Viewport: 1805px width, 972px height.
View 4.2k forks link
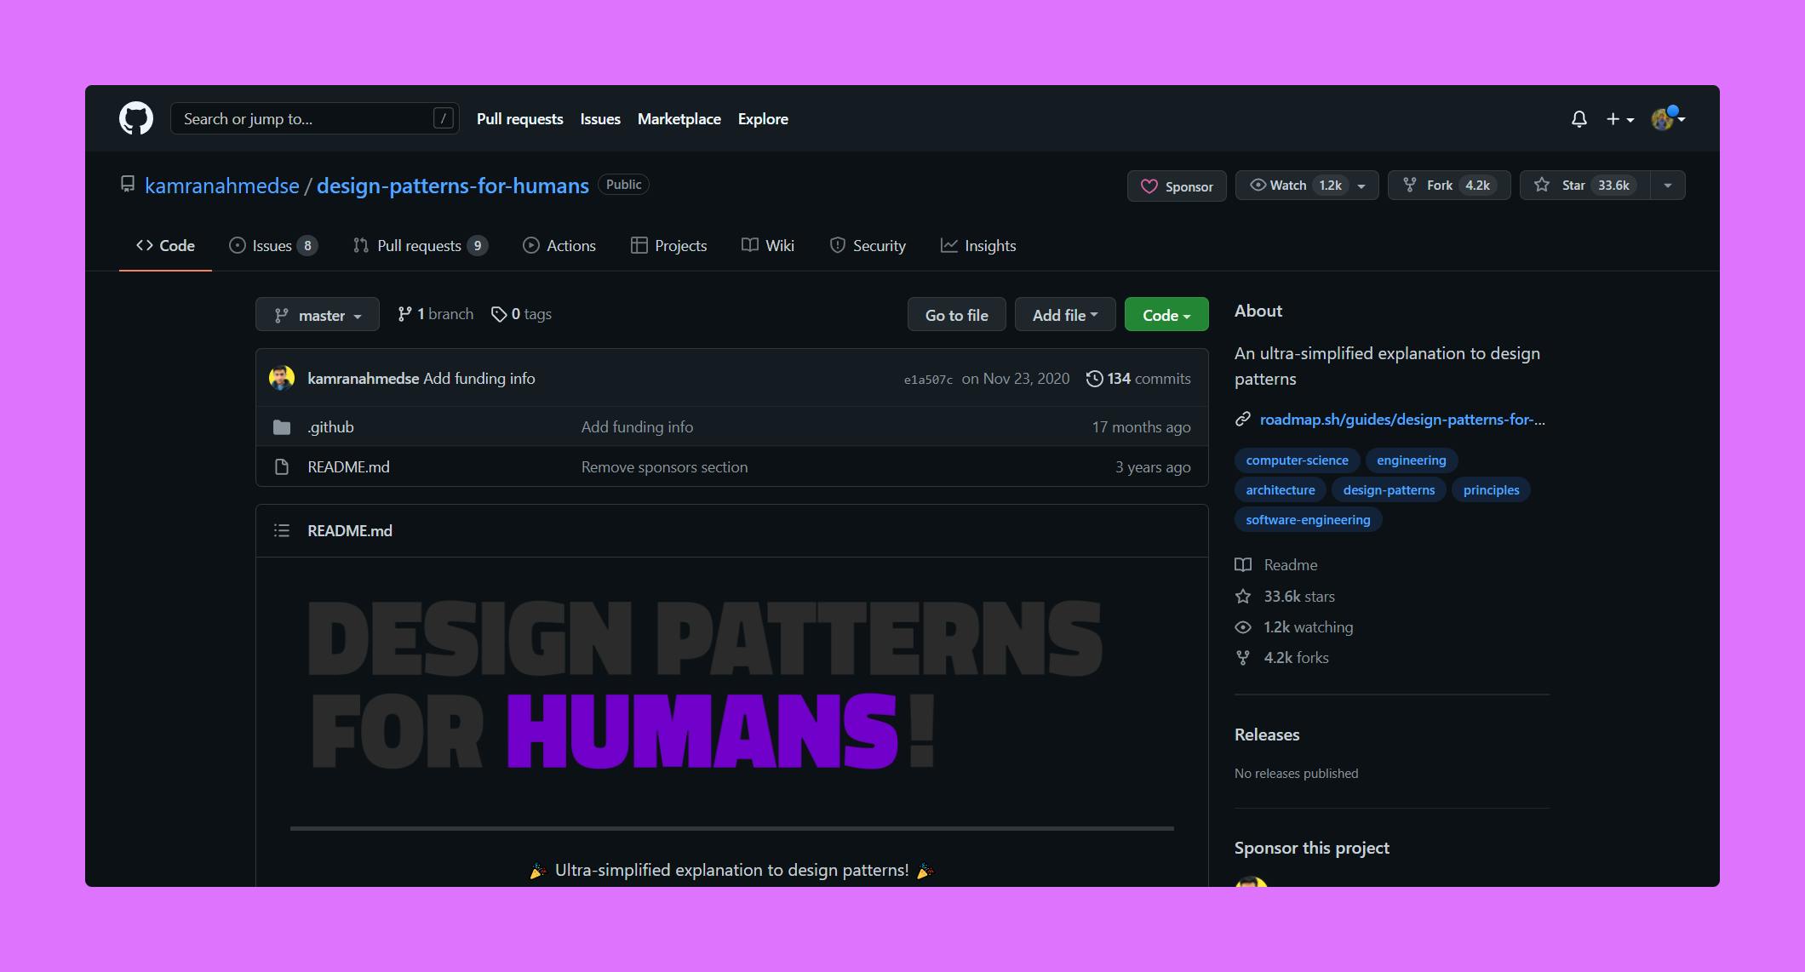click(1282, 658)
